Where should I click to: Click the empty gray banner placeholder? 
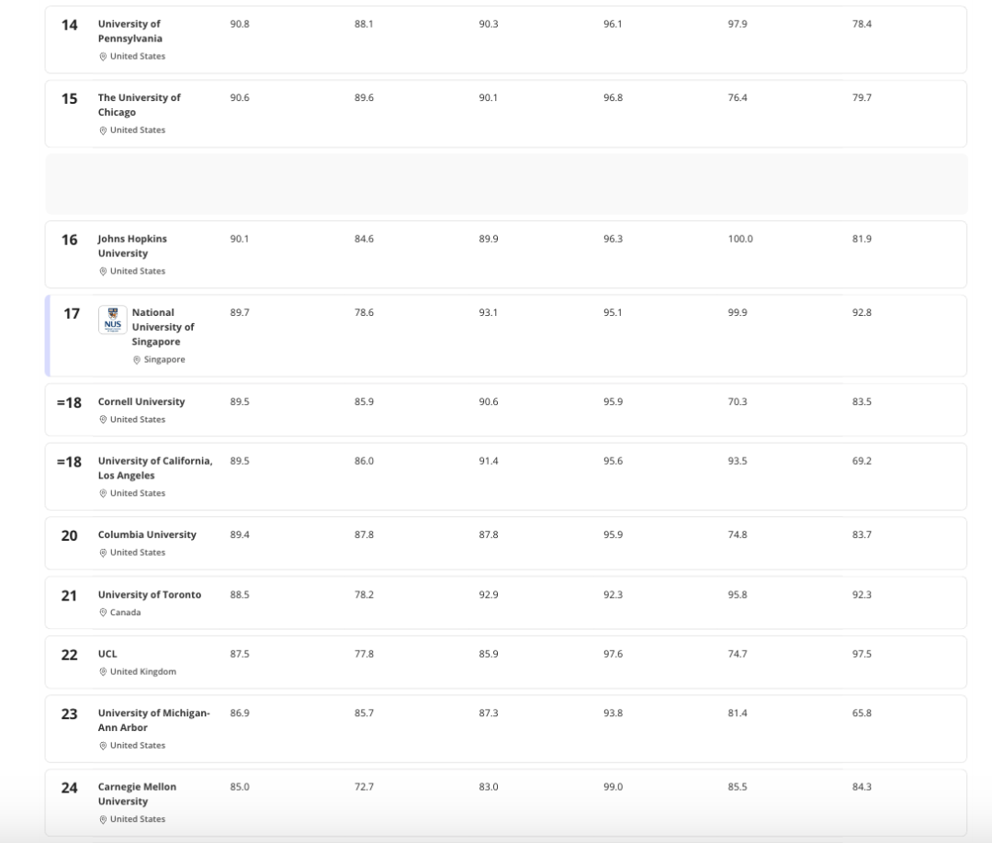(506, 185)
